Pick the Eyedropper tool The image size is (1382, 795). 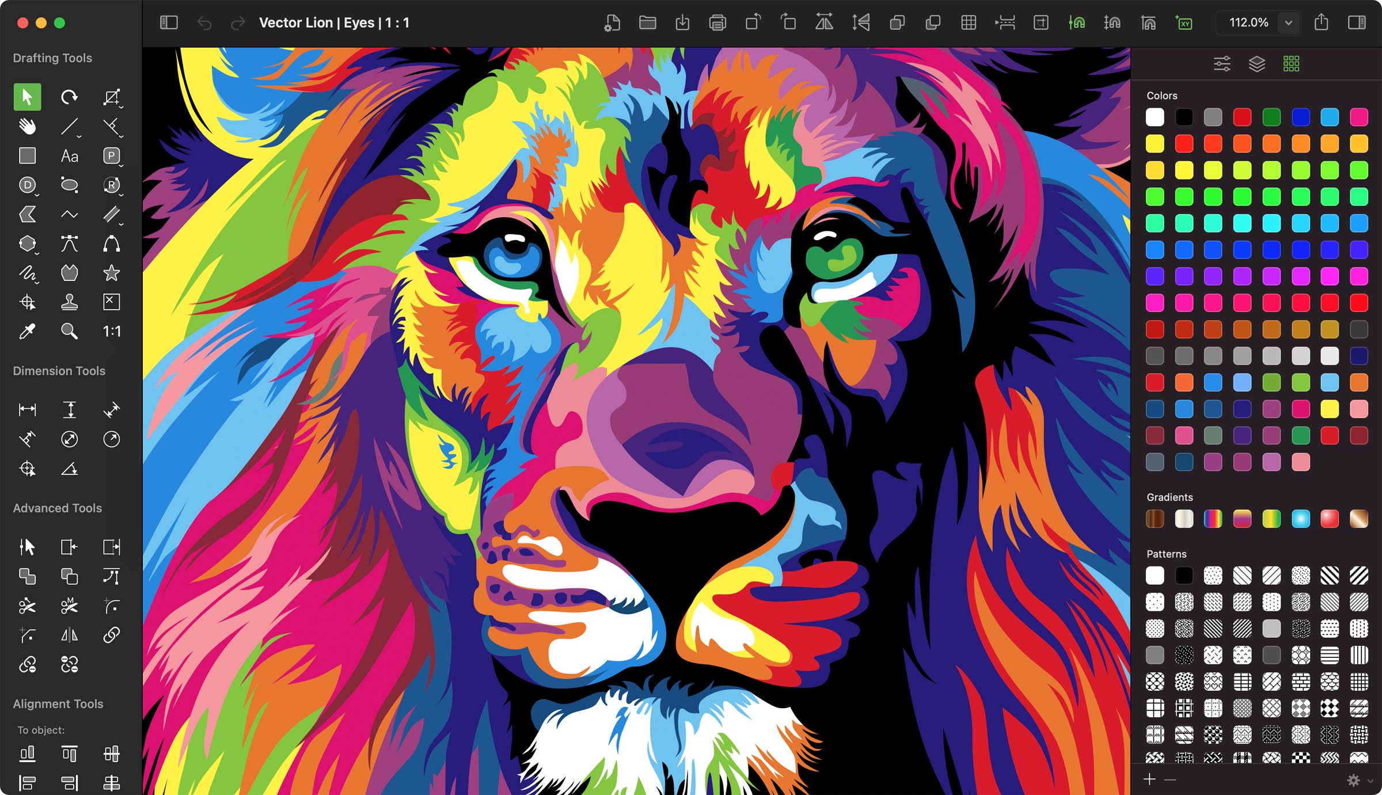27,331
